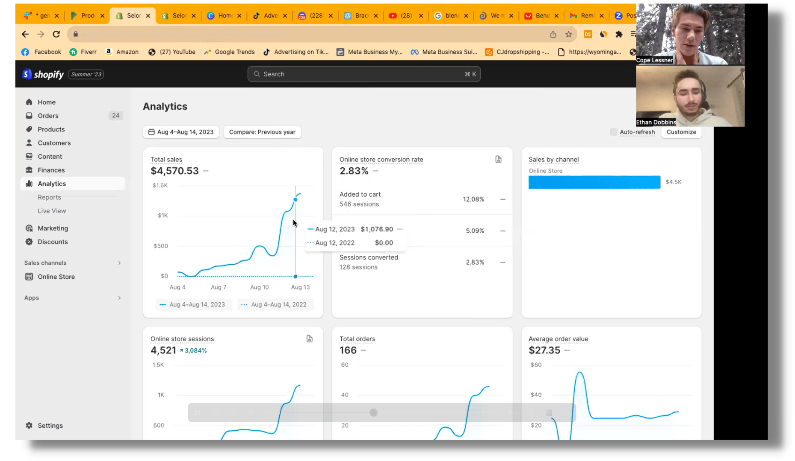This screenshot has height=461, width=795.
Task: Open Products in the sidebar
Action: tap(51, 129)
